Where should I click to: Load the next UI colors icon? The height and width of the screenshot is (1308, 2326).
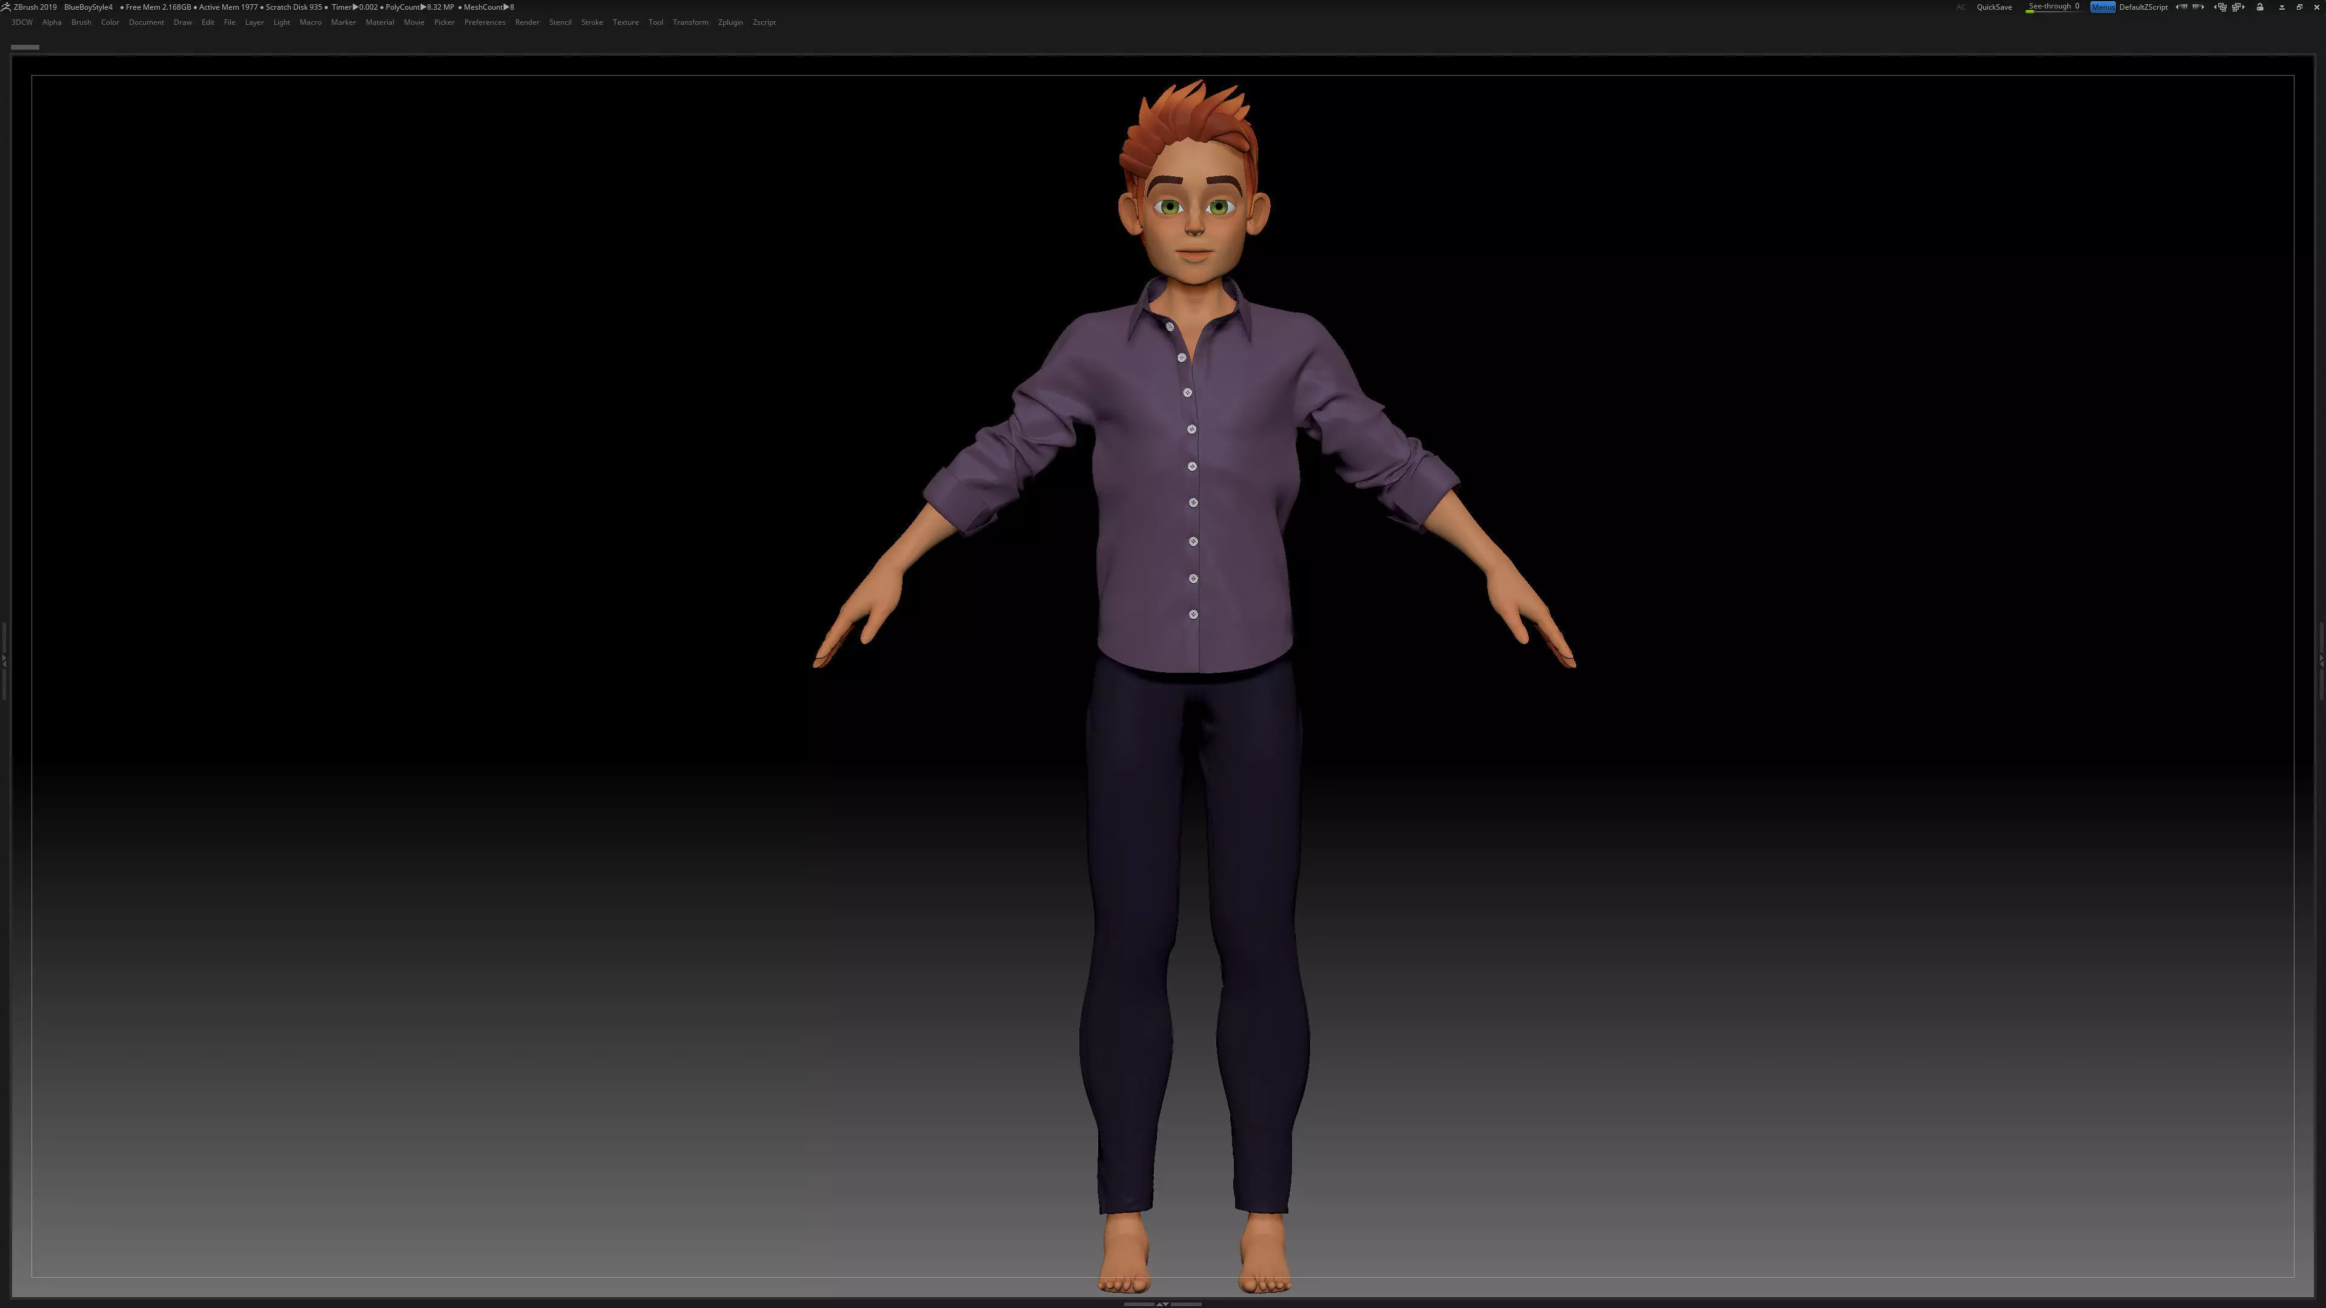click(2199, 7)
